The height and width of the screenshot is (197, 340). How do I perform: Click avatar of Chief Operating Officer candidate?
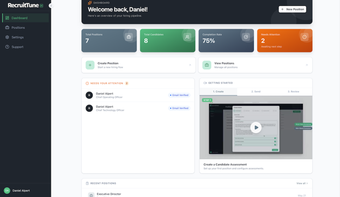pyautogui.click(x=89, y=95)
